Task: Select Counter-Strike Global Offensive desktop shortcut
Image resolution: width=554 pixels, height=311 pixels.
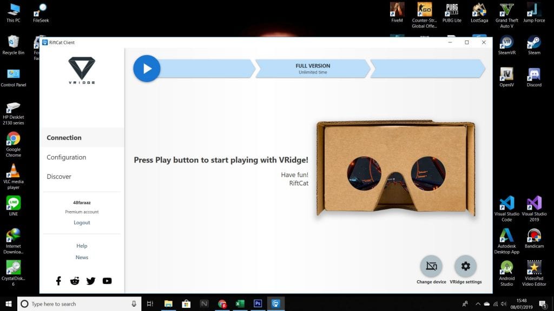Action: [424, 15]
